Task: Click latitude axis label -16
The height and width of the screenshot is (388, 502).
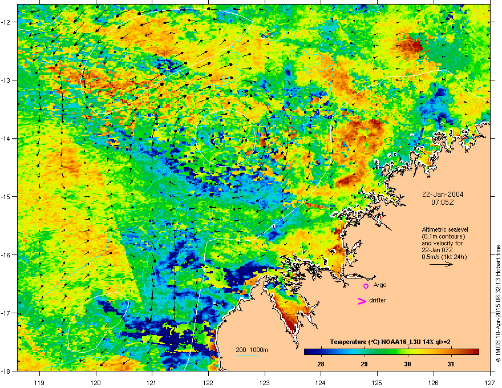Action: [x=6, y=255]
